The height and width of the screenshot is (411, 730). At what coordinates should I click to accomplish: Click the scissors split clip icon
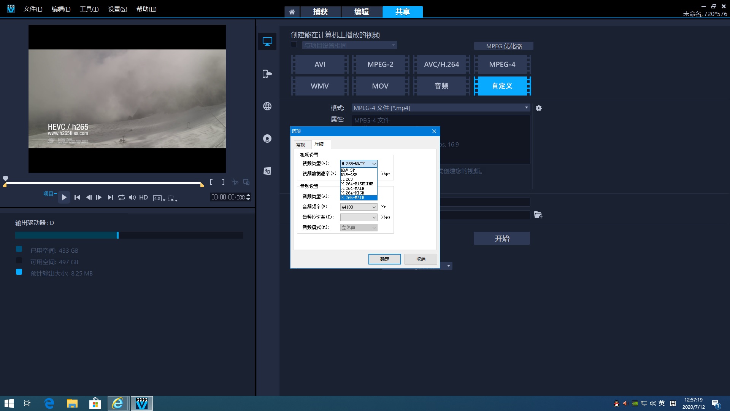(x=235, y=182)
